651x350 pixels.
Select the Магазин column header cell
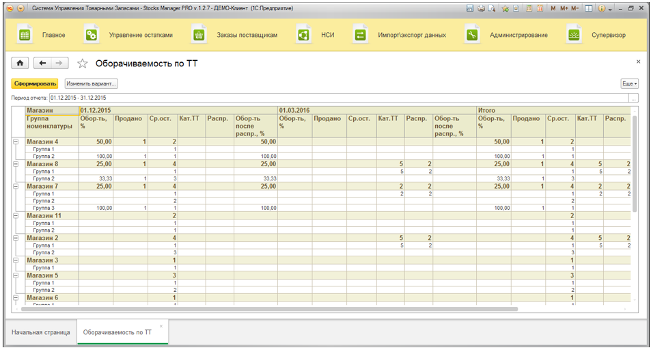[x=52, y=111]
